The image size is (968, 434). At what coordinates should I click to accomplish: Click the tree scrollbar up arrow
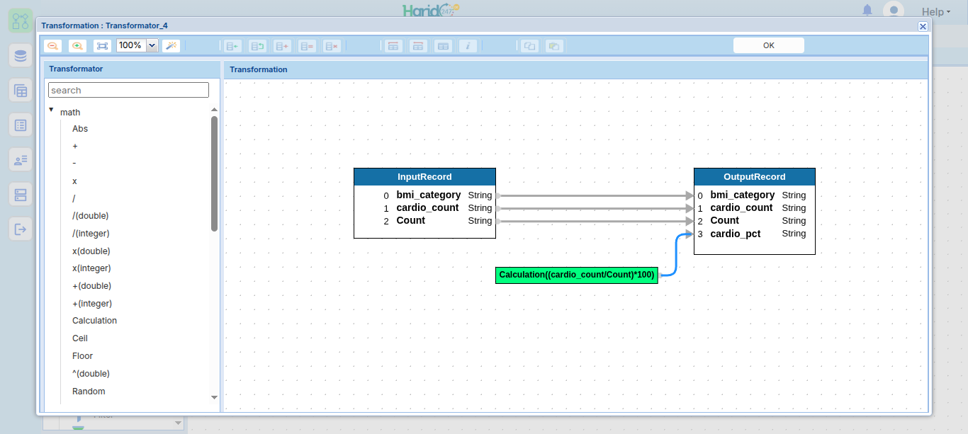(215, 110)
